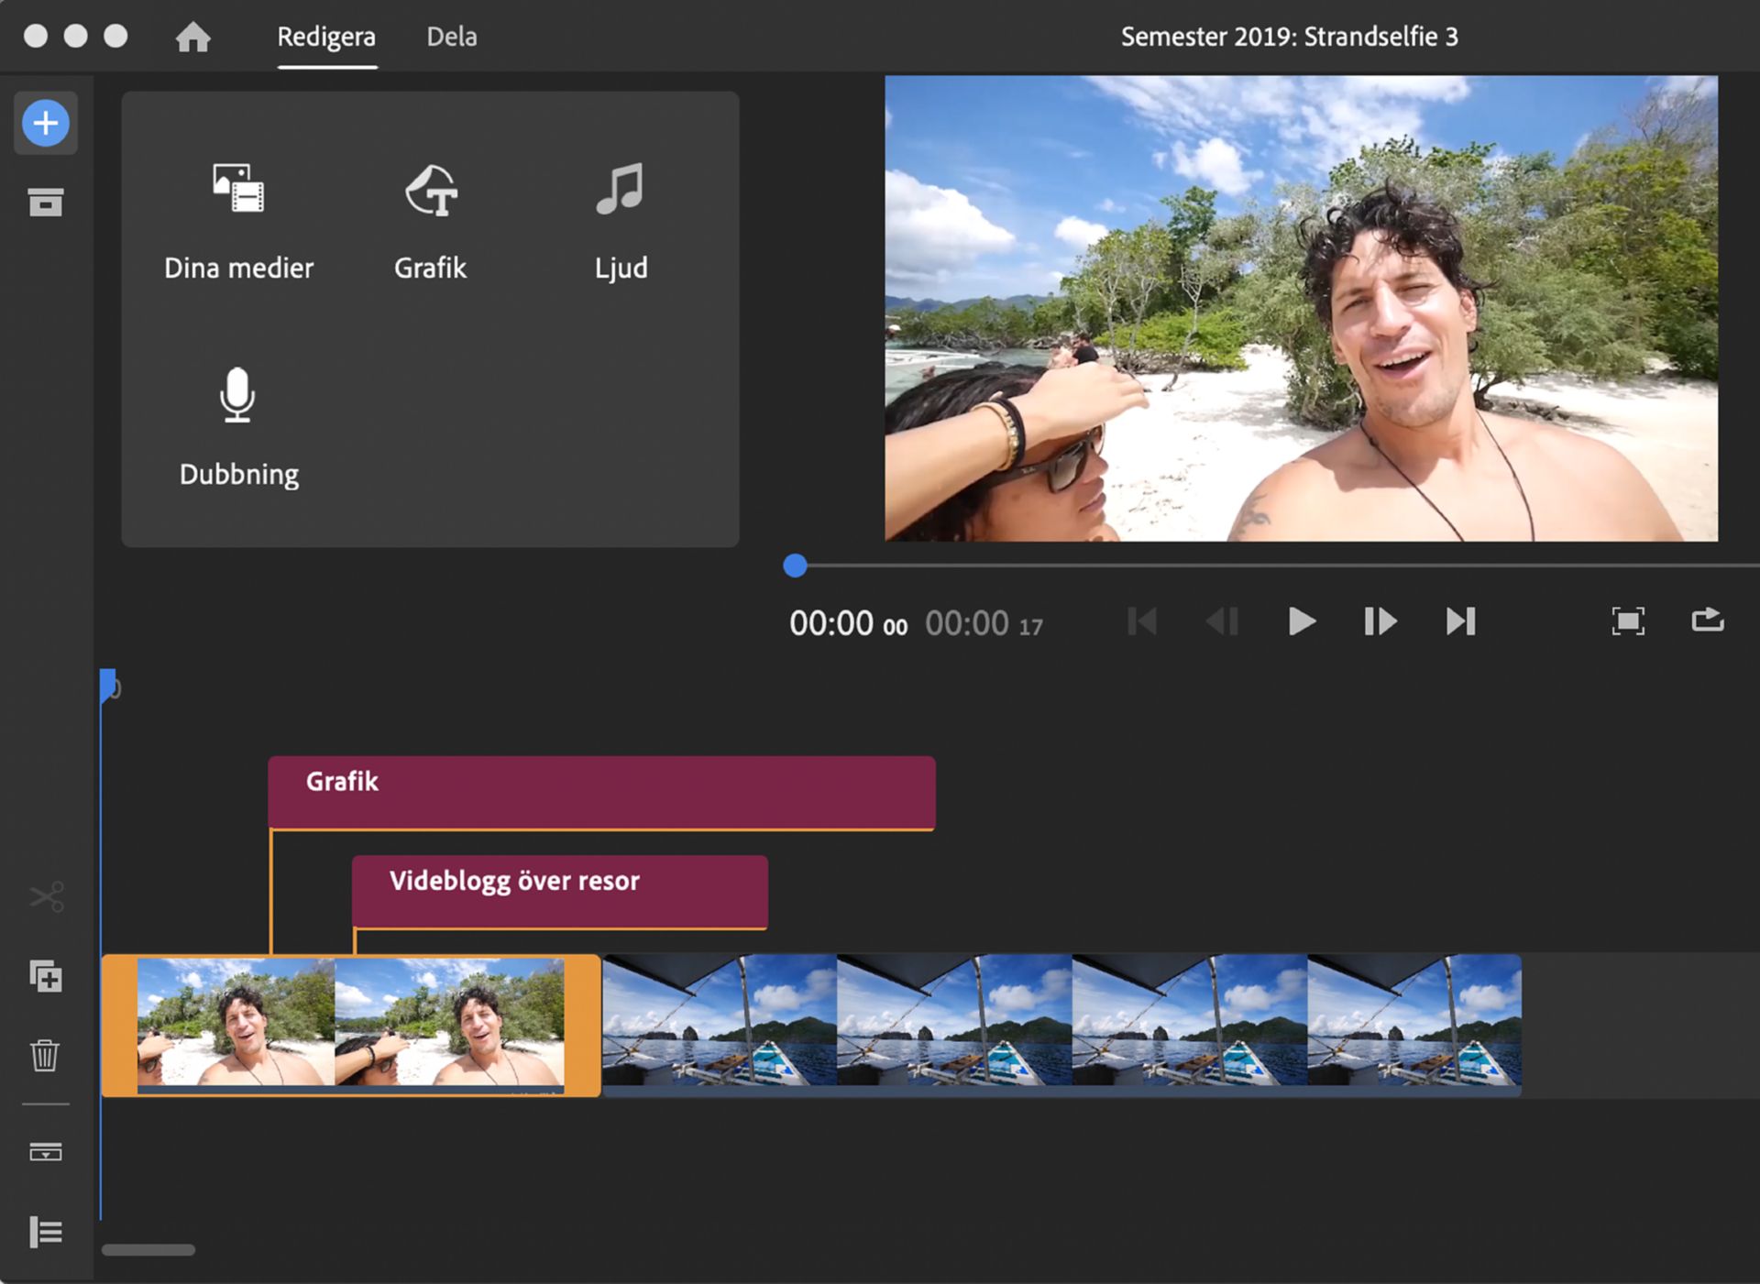Click the preview scrubber handle
1760x1284 pixels.
pyautogui.click(x=795, y=565)
